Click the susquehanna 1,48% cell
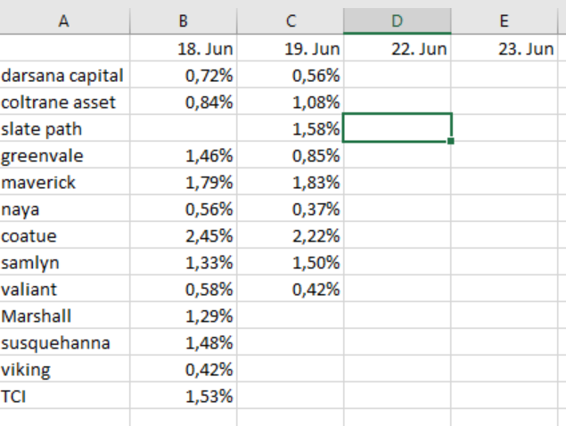 tap(183, 343)
